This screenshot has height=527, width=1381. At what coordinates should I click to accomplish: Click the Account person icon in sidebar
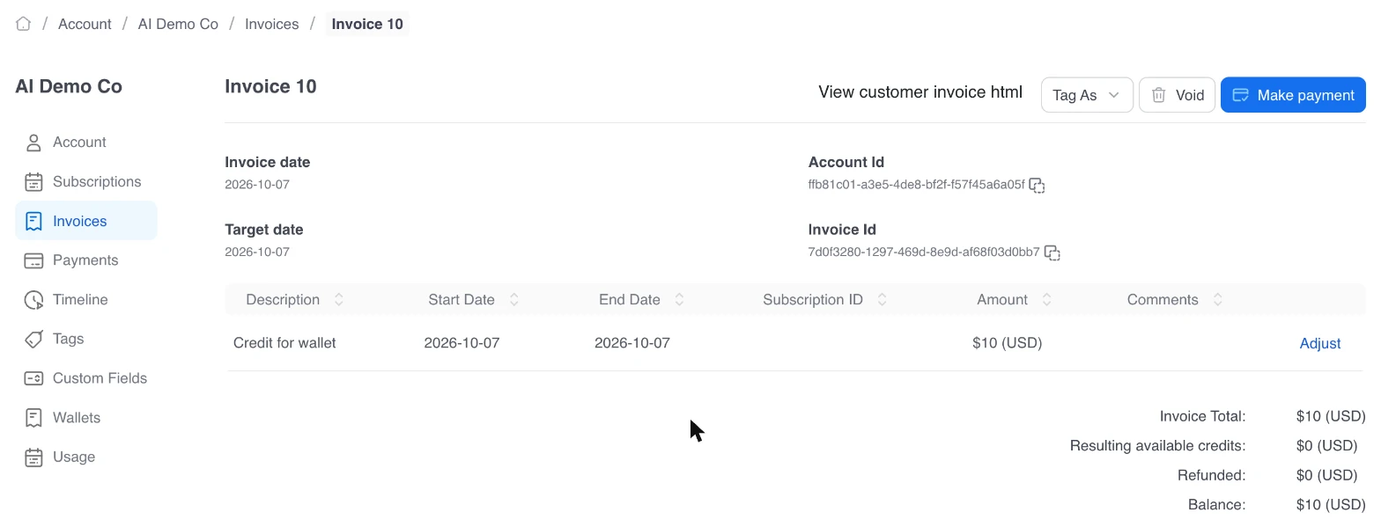point(33,143)
